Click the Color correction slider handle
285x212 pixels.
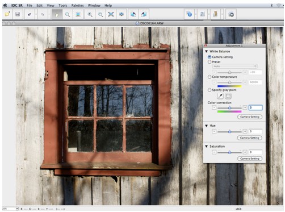coord(229,107)
